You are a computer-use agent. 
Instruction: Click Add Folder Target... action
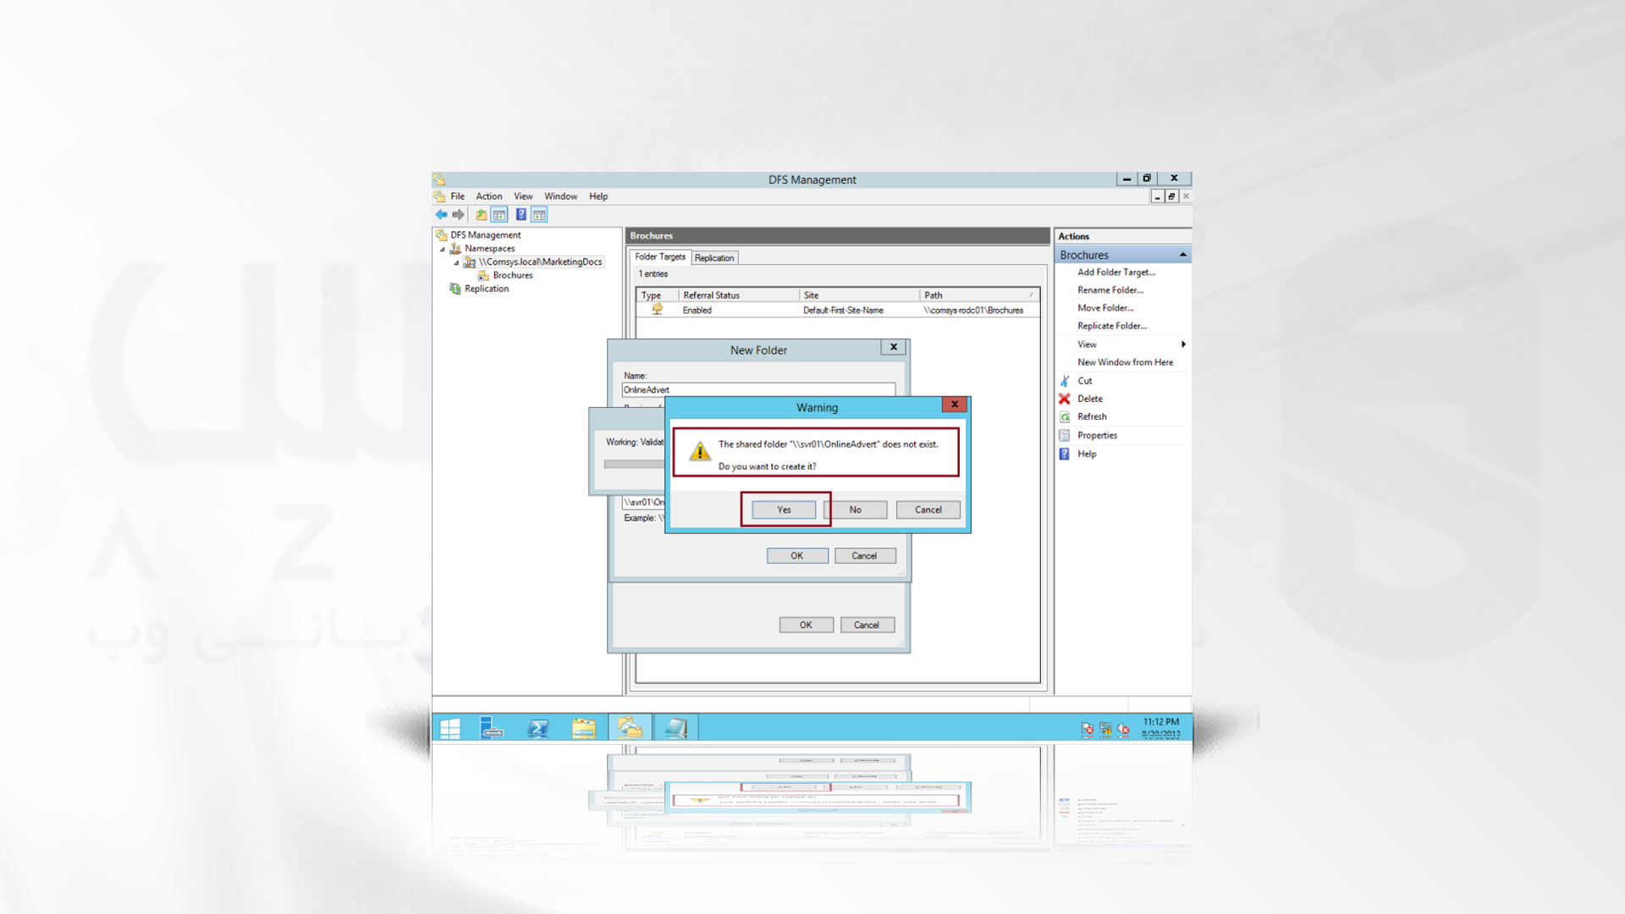(1116, 273)
